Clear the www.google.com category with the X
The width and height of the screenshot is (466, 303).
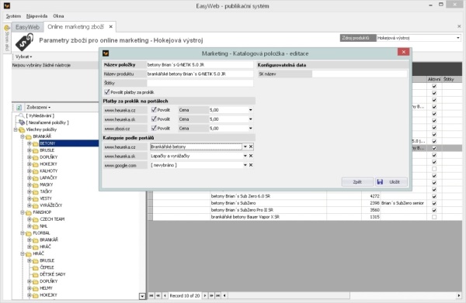[x=251, y=165]
